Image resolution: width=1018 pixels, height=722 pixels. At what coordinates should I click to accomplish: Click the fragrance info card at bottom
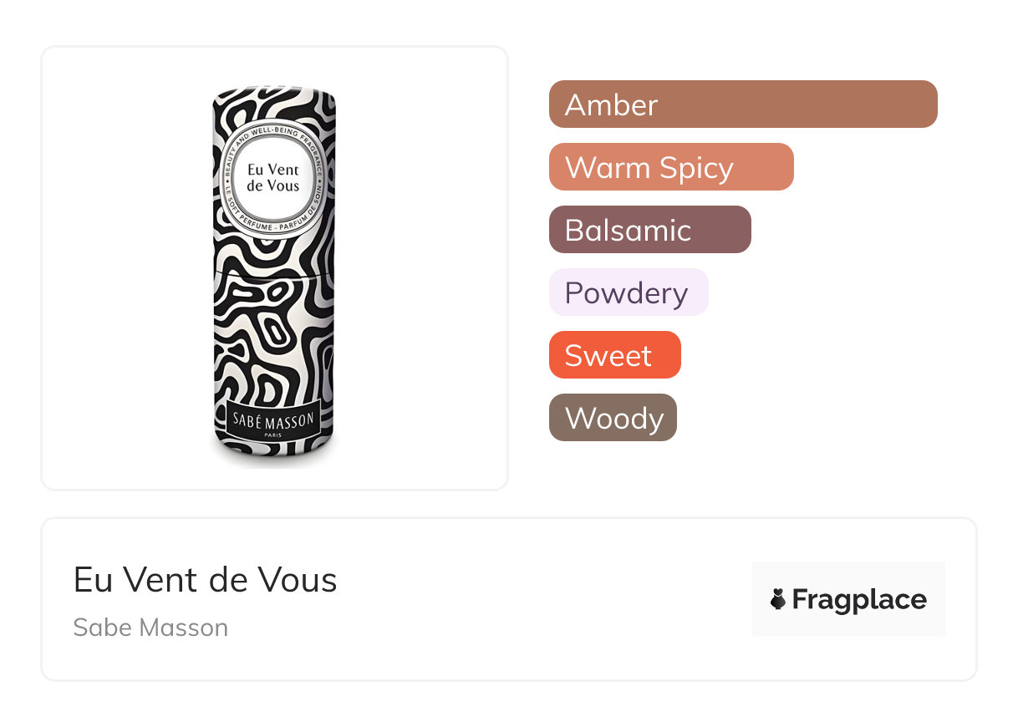(501, 652)
